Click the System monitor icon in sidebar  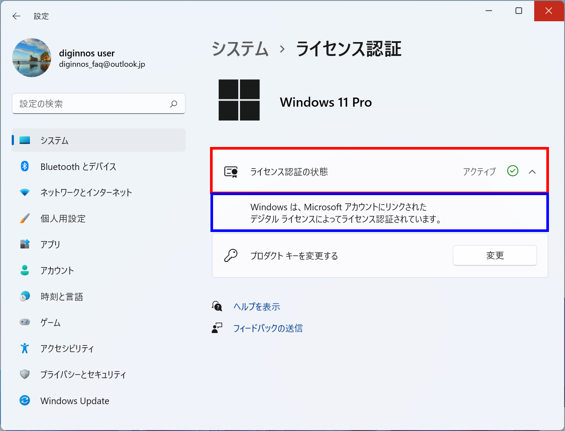pyautogui.click(x=25, y=140)
